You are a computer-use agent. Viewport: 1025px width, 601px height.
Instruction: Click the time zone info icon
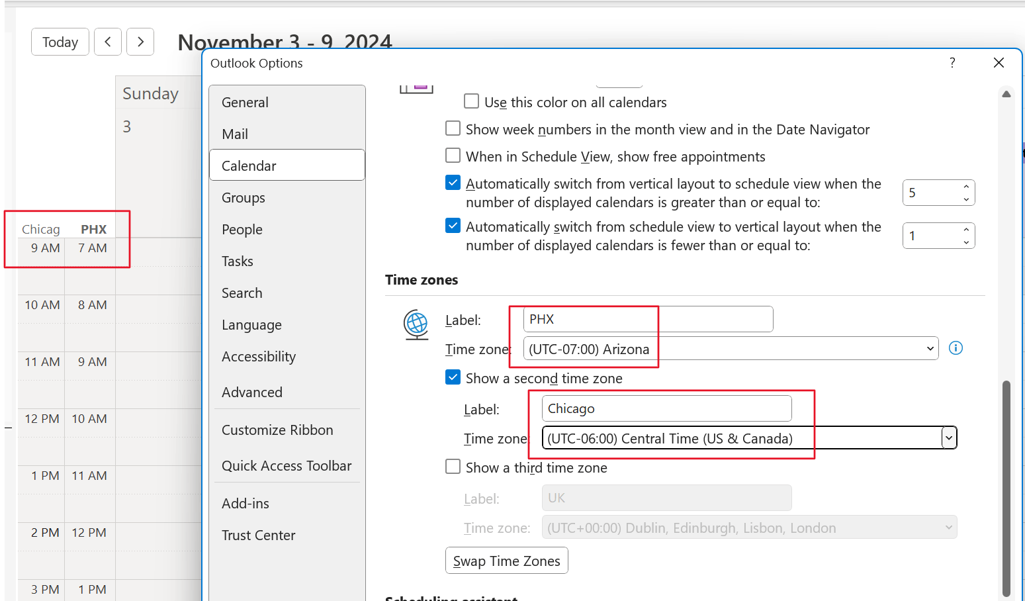click(x=956, y=348)
